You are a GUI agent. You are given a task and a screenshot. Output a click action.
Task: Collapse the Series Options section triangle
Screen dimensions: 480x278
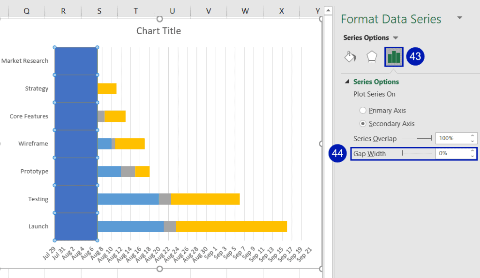click(347, 82)
